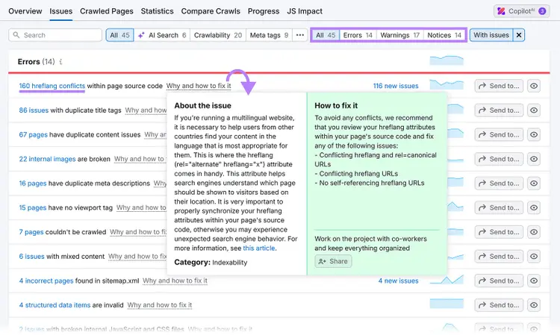Open Send to for sitemap.xml incorrect pages
Image resolution: width=560 pixels, height=335 pixels.
[499, 281]
